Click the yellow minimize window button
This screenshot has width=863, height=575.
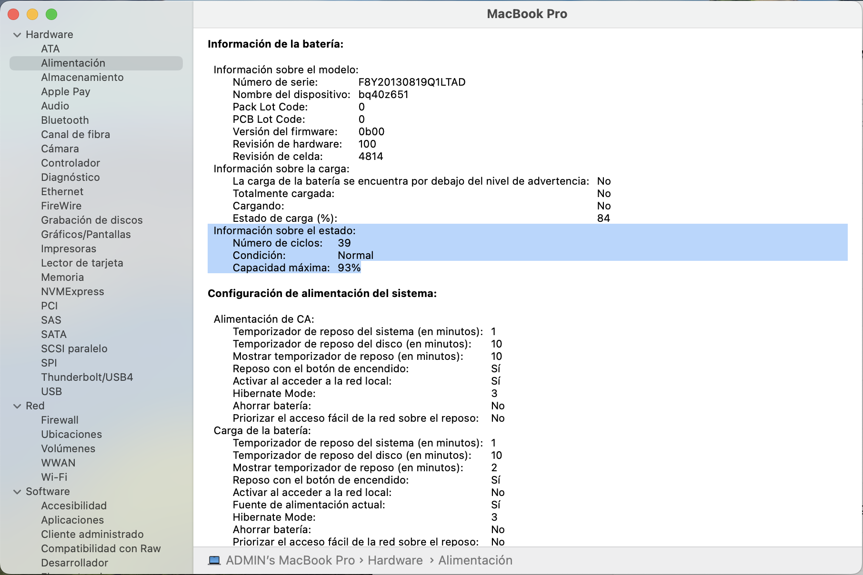point(32,15)
